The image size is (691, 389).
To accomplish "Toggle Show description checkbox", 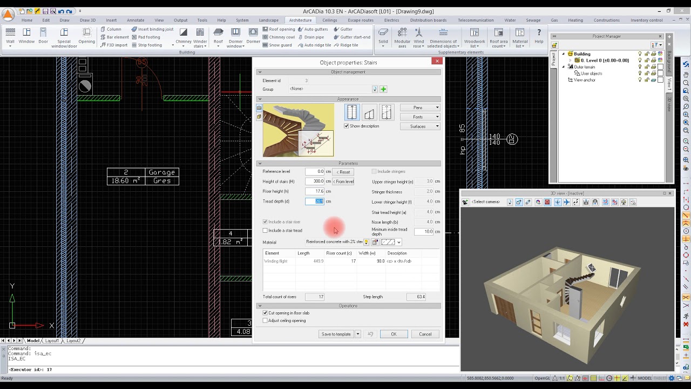I will click(x=346, y=126).
